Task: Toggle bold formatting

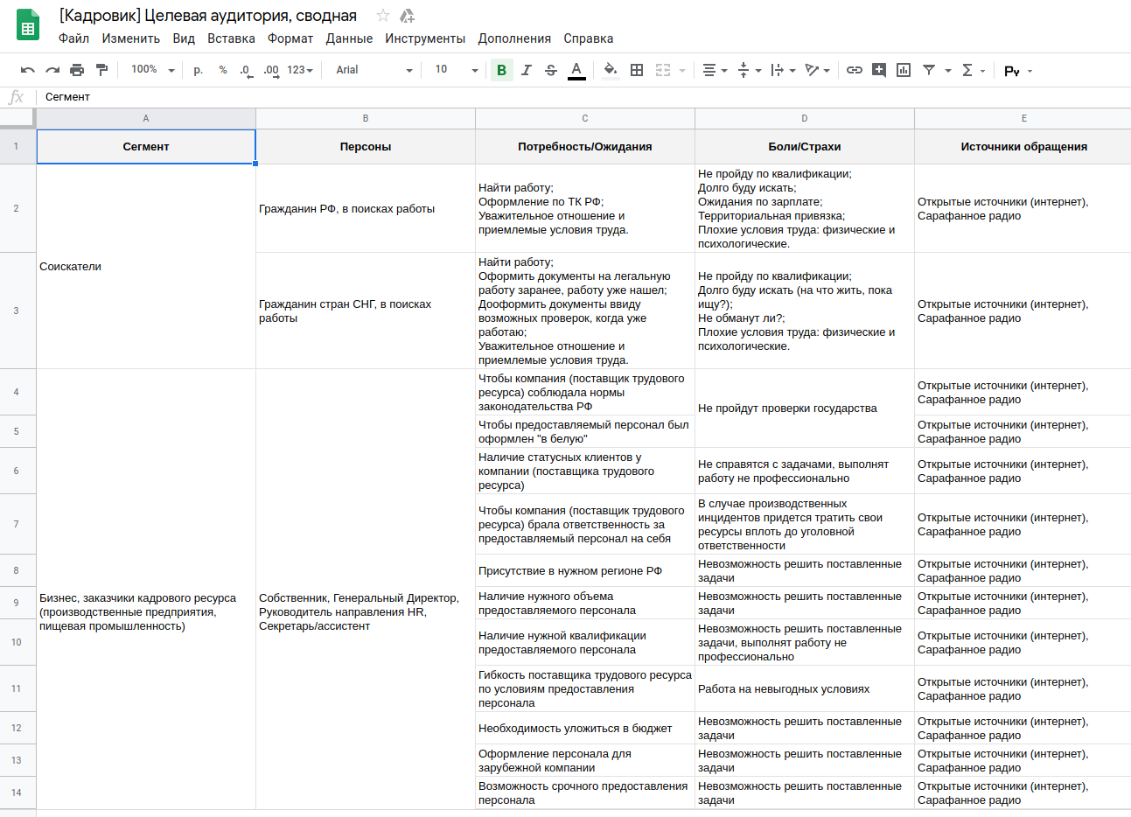Action: coord(502,70)
